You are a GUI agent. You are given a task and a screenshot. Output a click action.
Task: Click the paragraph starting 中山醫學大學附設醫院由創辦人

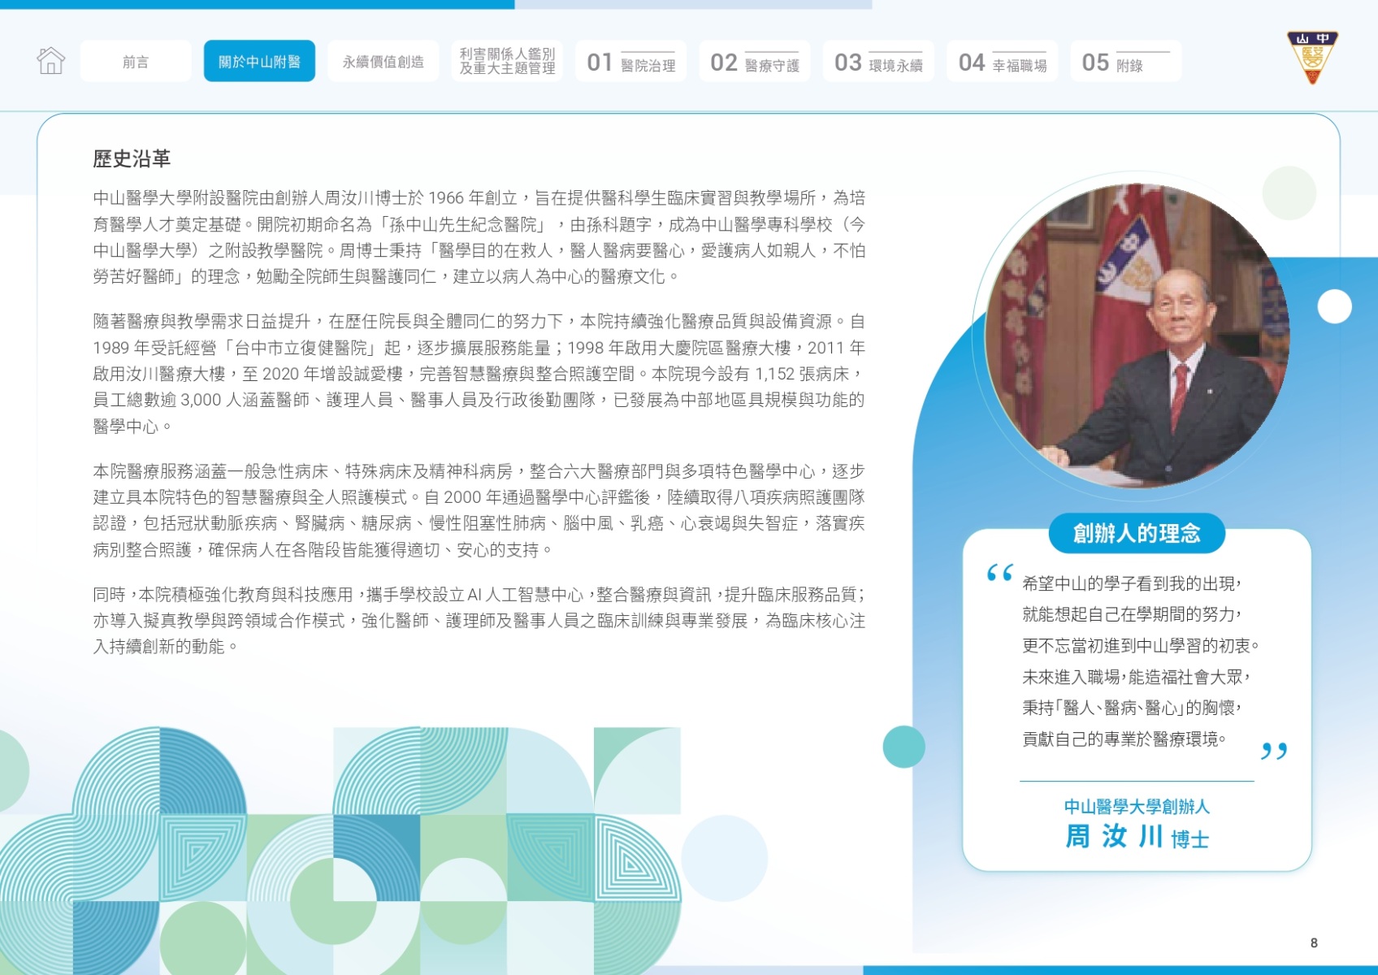coord(479,237)
